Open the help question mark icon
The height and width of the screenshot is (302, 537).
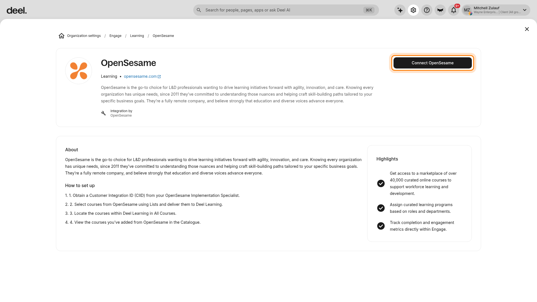(x=427, y=10)
